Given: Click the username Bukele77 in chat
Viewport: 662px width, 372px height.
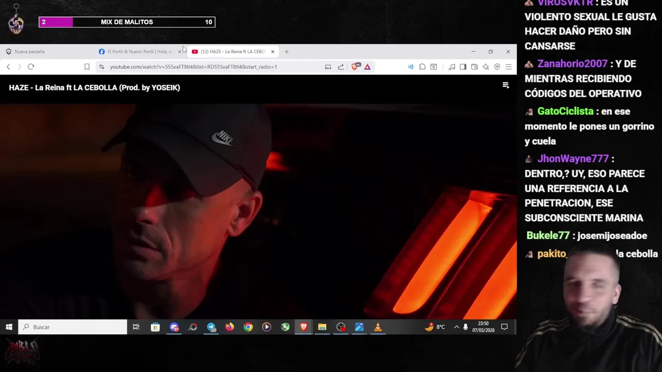Looking at the screenshot, I should [548, 236].
